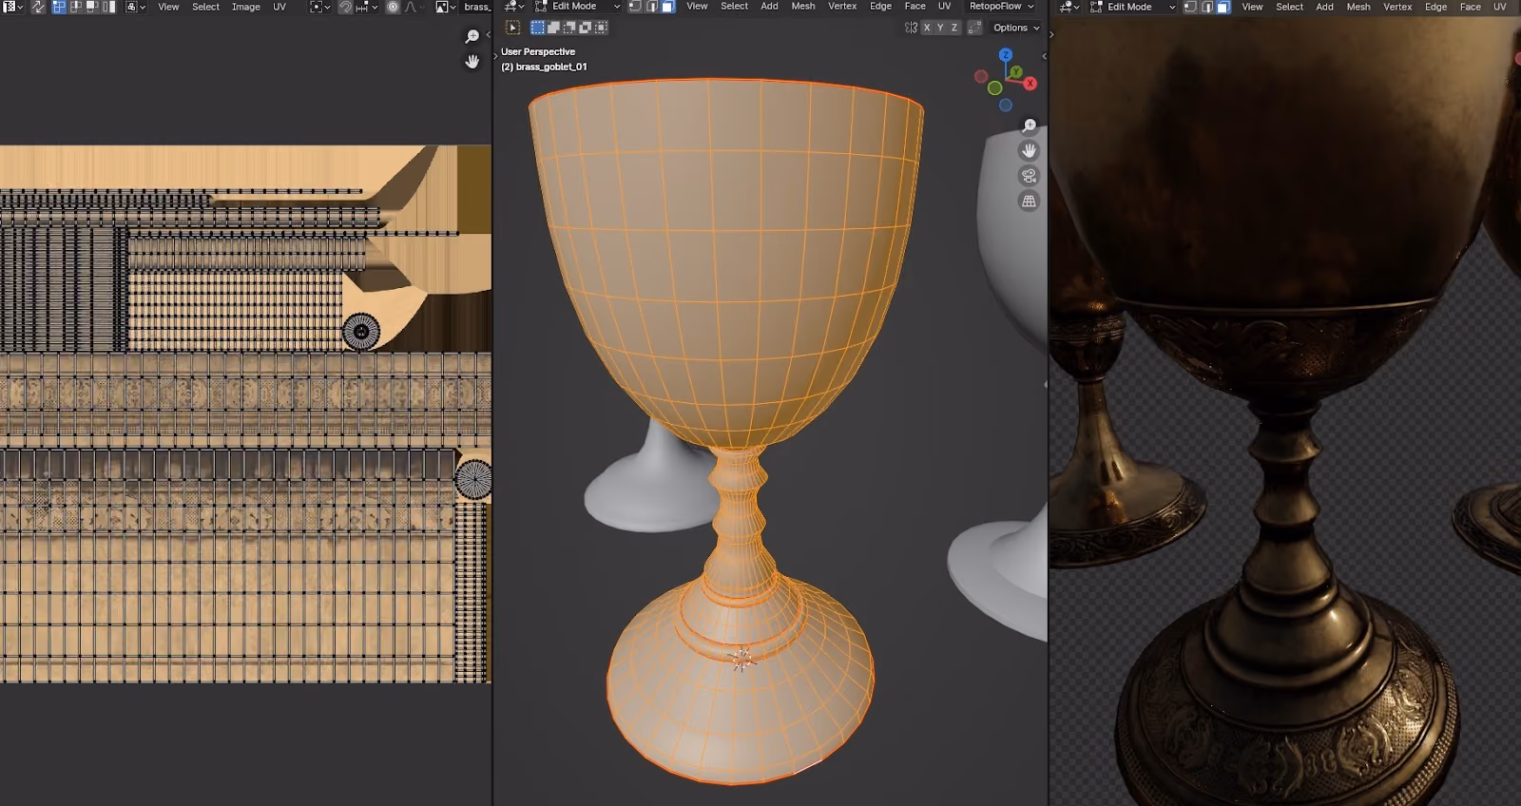Click the red X axis gizmo handle
The height and width of the screenshot is (806, 1521).
click(x=1030, y=84)
